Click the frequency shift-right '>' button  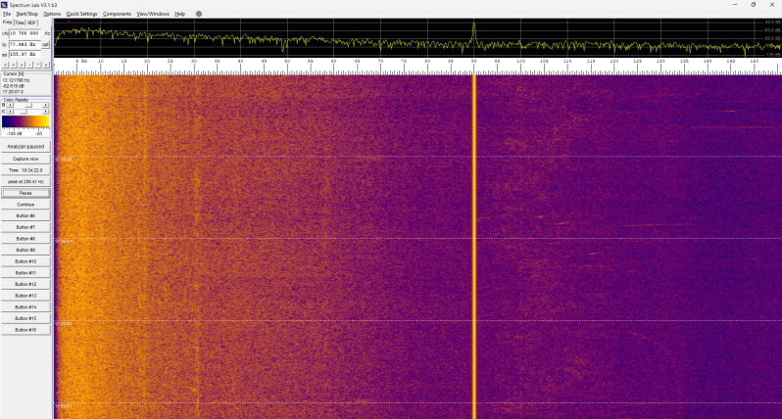click(14, 65)
